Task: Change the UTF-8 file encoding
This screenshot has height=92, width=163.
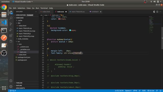Action: [x=135, y=91]
